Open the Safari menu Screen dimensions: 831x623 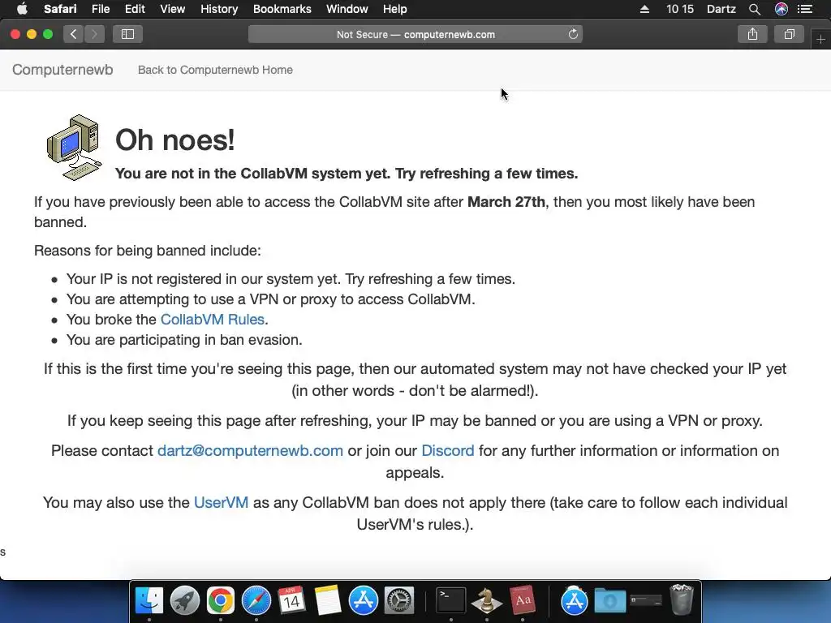point(60,9)
